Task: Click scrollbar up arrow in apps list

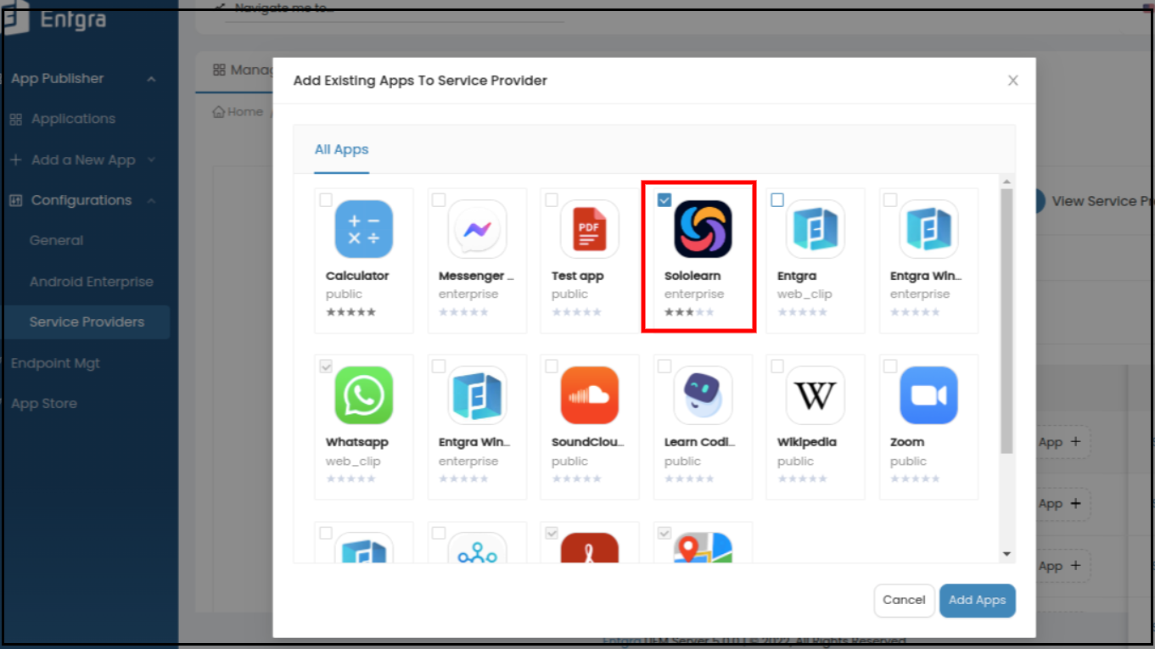Action: (x=1007, y=182)
